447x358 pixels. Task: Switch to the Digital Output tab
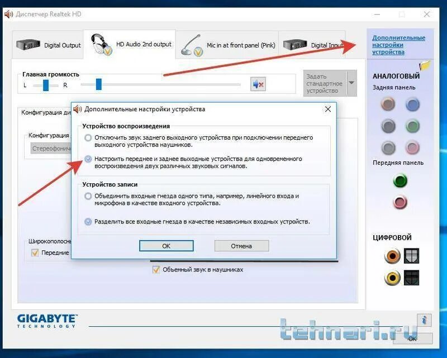pyautogui.click(x=47, y=45)
